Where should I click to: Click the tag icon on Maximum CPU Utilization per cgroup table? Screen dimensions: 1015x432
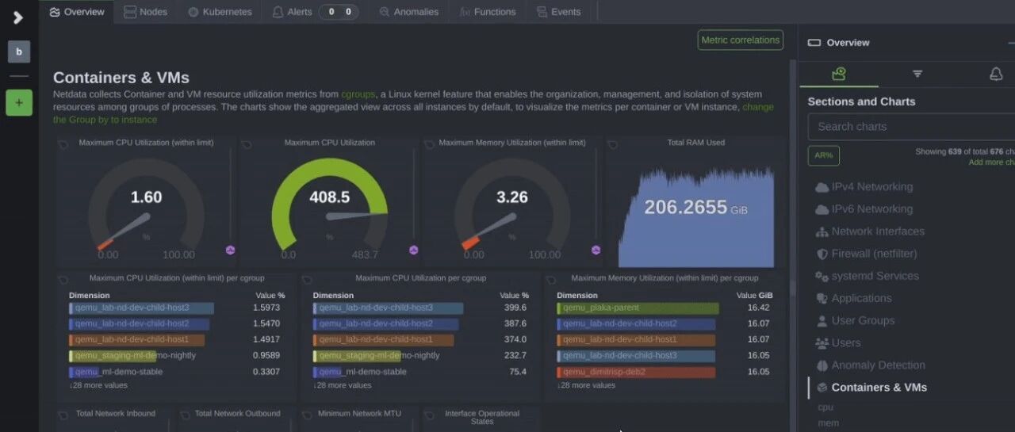(x=307, y=279)
